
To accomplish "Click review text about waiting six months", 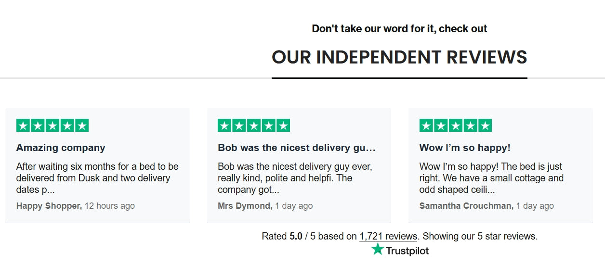I will tap(97, 178).
